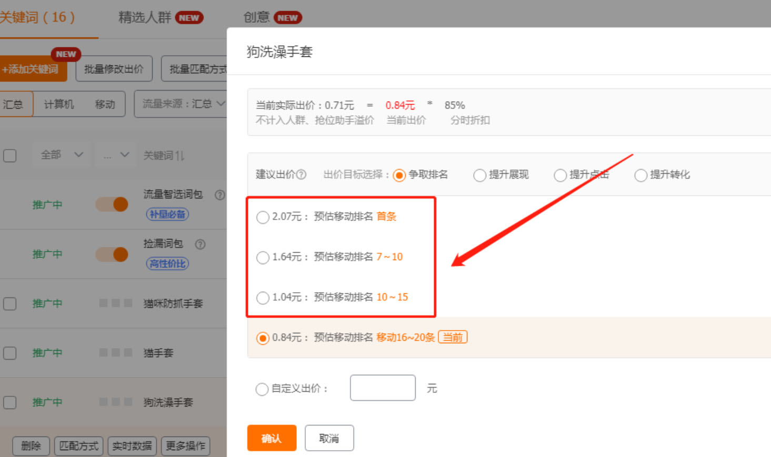The height and width of the screenshot is (457, 771).
Task: Click NEW badge on 精选人群 tab
Action: pos(189,18)
